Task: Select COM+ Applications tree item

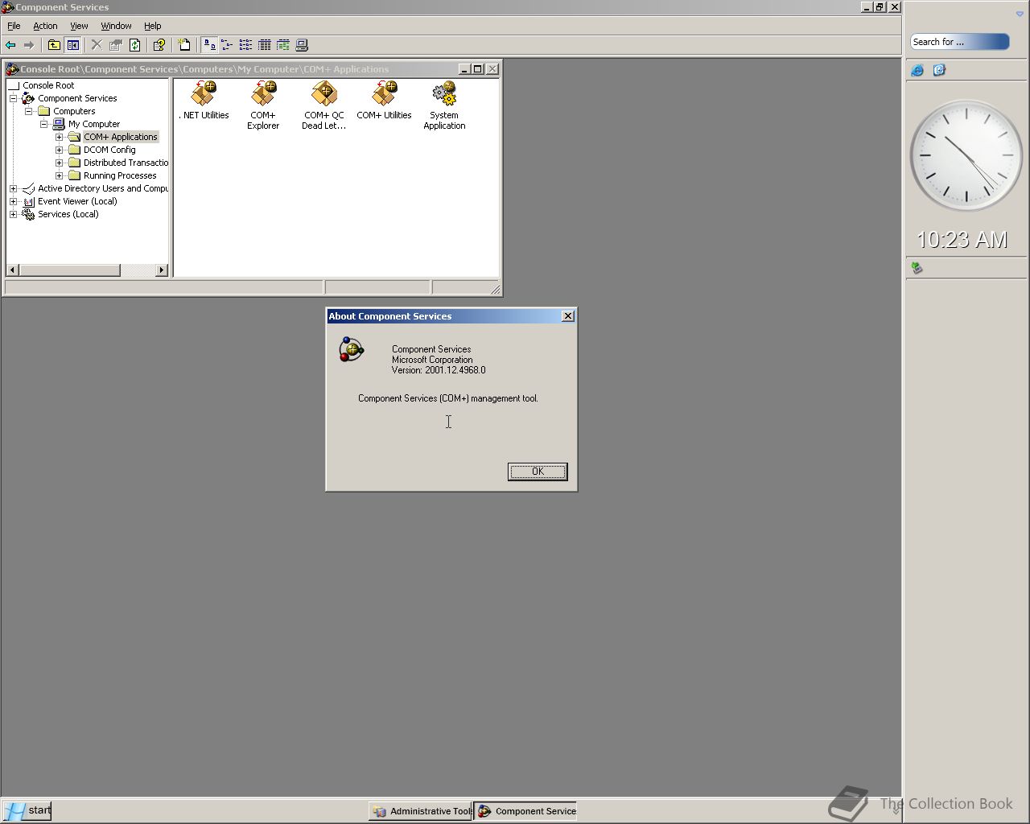Action: pyautogui.click(x=121, y=137)
